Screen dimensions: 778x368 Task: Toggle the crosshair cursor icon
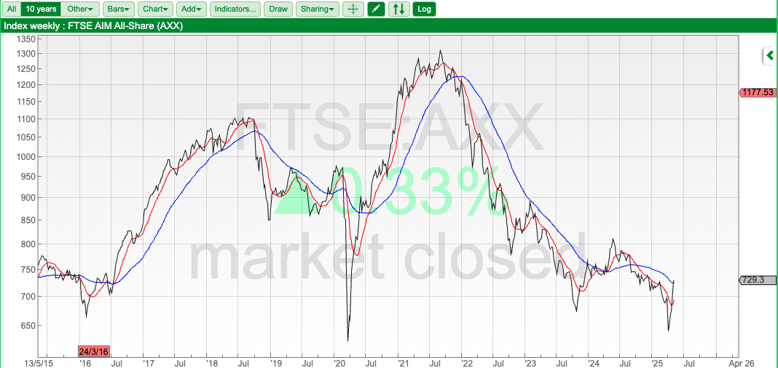click(x=353, y=9)
